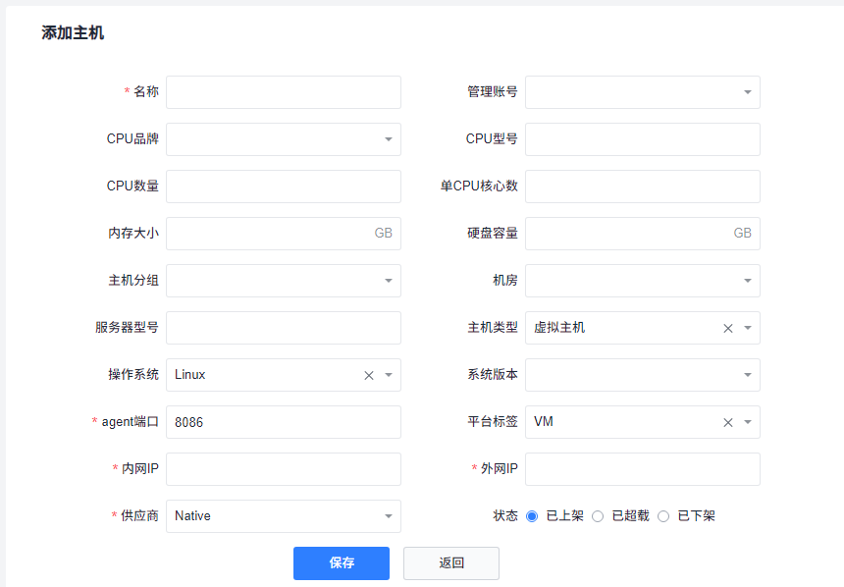Image resolution: width=844 pixels, height=587 pixels.
Task: Focus the CPU型号 input field
Action: (643, 139)
